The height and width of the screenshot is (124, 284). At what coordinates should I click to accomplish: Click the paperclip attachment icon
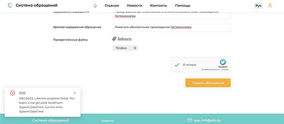coord(114,39)
